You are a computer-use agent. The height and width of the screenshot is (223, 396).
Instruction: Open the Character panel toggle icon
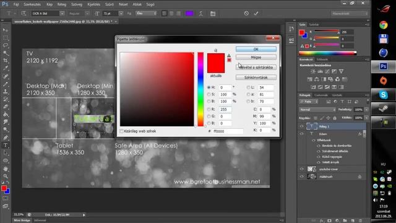coord(213,14)
